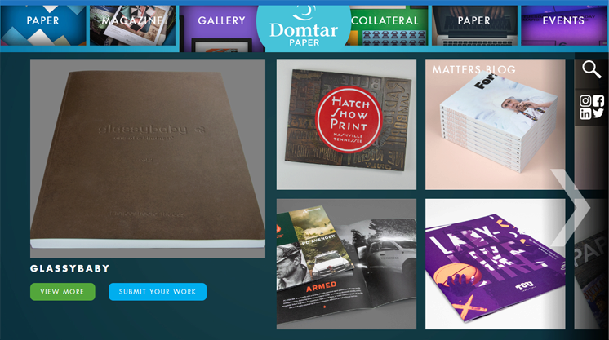Open the first Paper tile in navigation
Viewport: 609px width, 340px height.
pos(43,25)
